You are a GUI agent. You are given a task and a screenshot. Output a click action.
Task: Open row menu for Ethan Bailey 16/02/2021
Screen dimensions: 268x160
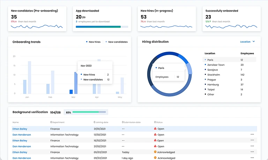252,140
